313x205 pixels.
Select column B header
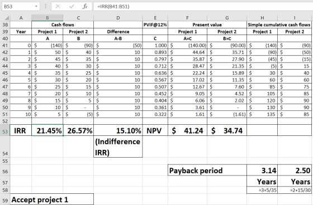[x=48, y=18]
